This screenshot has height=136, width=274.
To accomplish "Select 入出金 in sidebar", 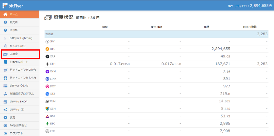I will pos(20,54).
